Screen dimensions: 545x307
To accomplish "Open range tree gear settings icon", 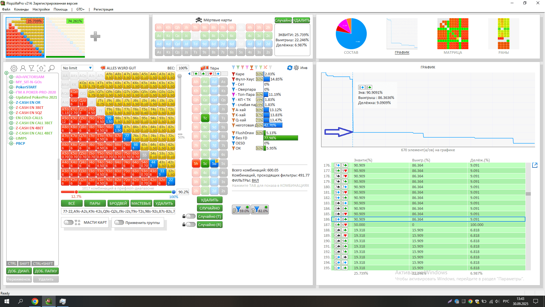I will pos(14,68).
